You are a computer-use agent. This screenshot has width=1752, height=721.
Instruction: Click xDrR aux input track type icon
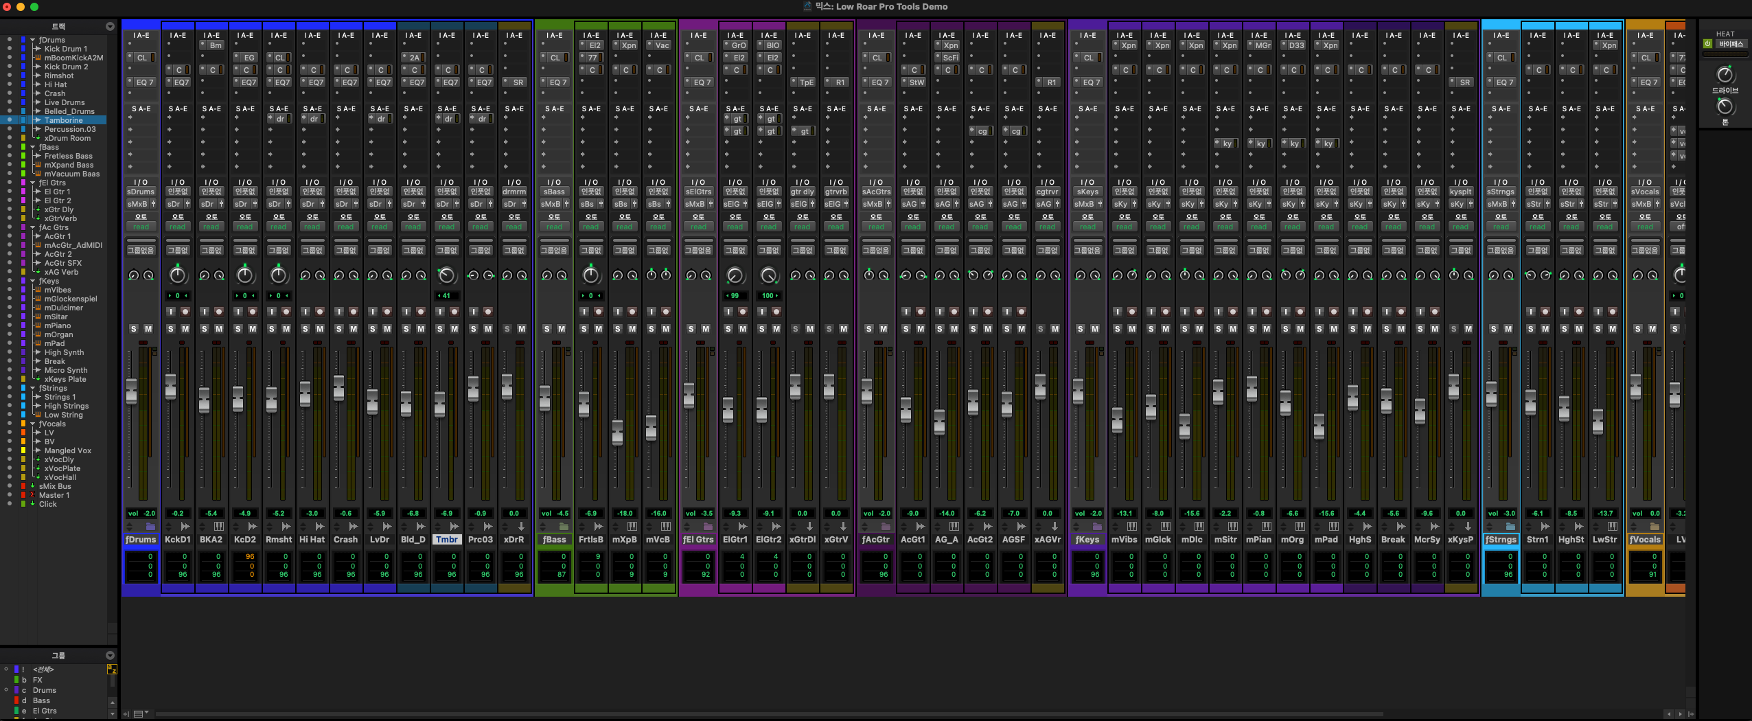[x=522, y=527]
